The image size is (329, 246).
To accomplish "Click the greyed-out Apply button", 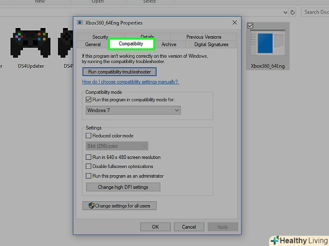I will (x=223, y=227).
